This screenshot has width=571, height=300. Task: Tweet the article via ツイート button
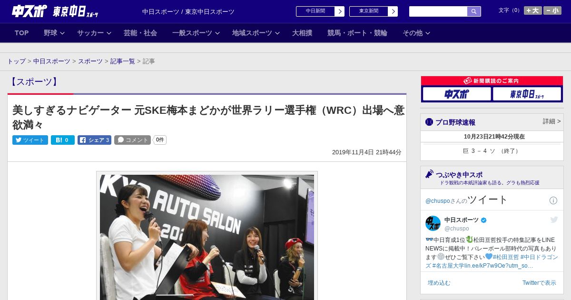pos(30,140)
